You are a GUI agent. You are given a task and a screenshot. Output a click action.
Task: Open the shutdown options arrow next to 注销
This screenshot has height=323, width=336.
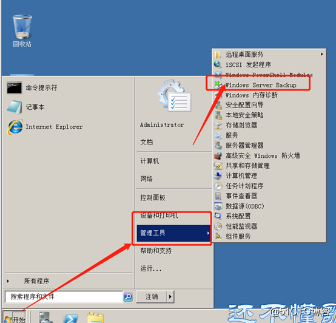[x=170, y=297]
